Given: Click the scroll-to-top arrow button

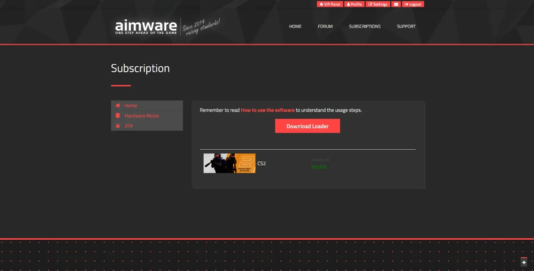Looking at the screenshot, I should tap(524, 263).
